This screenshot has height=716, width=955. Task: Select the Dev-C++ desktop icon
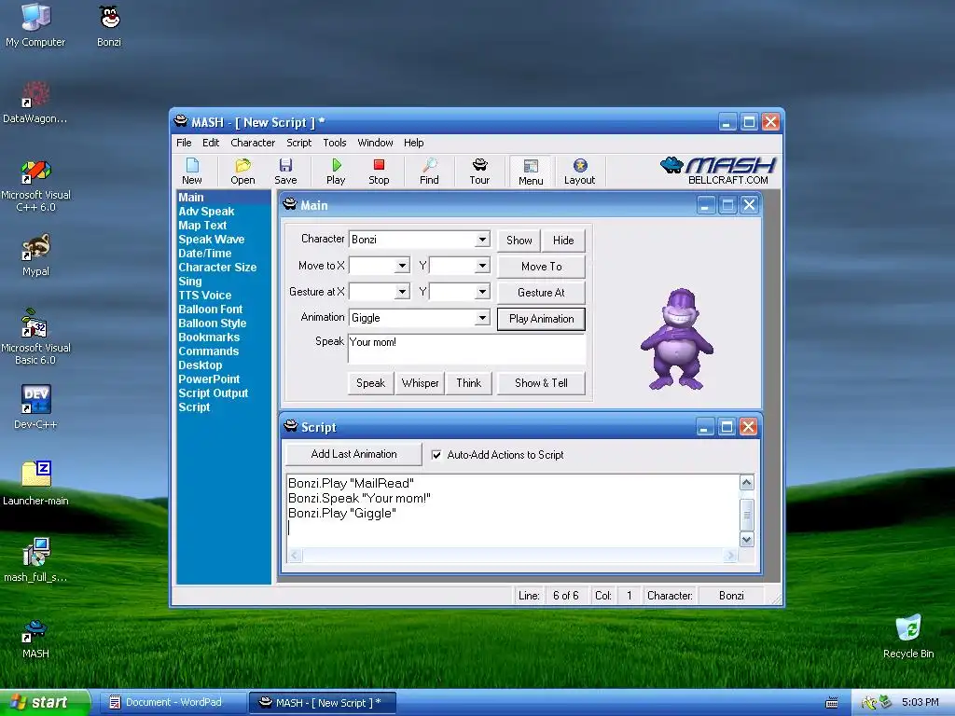tap(35, 406)
